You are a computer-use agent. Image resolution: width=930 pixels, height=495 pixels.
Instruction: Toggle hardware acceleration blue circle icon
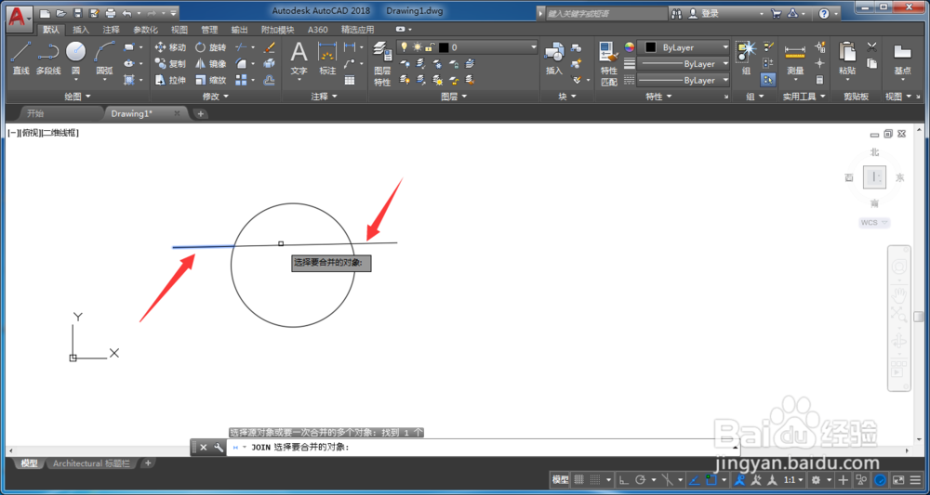(882, 479)
